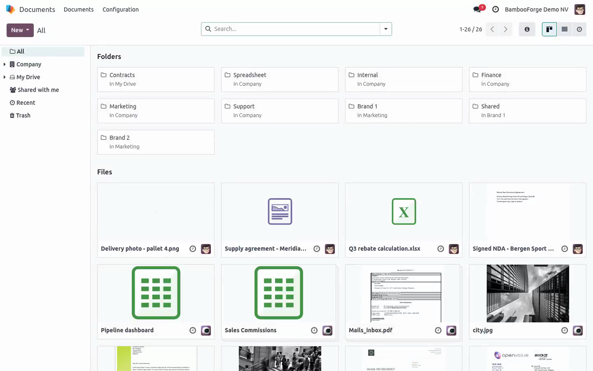Image resolution: width=593 pixels, height=371 pixels.
Task: Open Trash in sidebar
Action: pyautogui.click(x=20, y=115)
